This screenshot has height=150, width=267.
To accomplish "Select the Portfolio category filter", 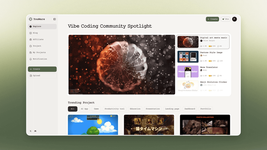I will tap(206, 109).
